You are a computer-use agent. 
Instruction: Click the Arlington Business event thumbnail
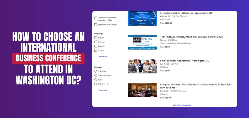click(x=142, y=90)
